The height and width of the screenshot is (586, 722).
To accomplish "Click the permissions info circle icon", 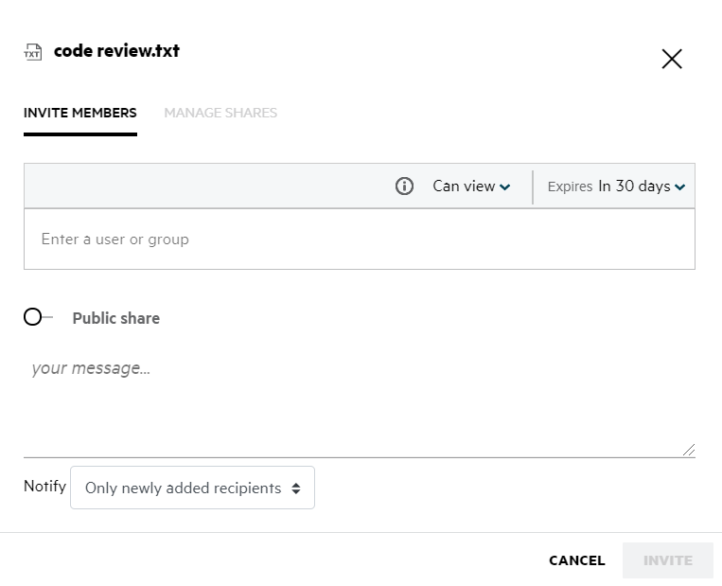I will pos(404,186).
